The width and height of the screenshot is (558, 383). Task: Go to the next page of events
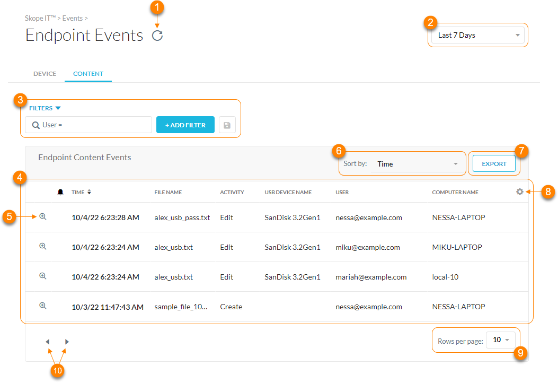66,342
